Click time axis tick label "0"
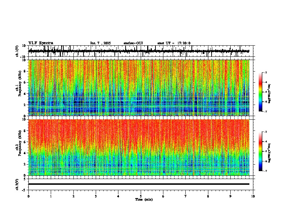This screenshot has height=220, width=285. point(28,196)
